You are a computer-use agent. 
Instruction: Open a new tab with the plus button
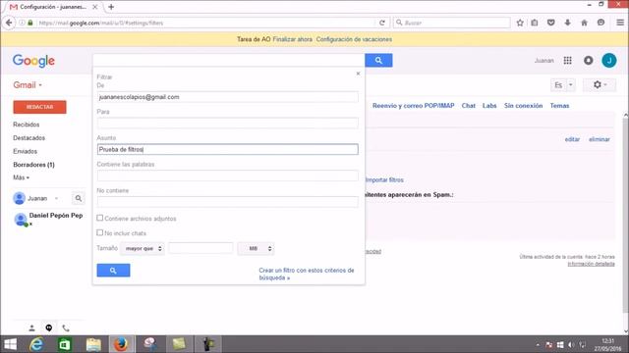pyautogui.click(x=111, y=7)
